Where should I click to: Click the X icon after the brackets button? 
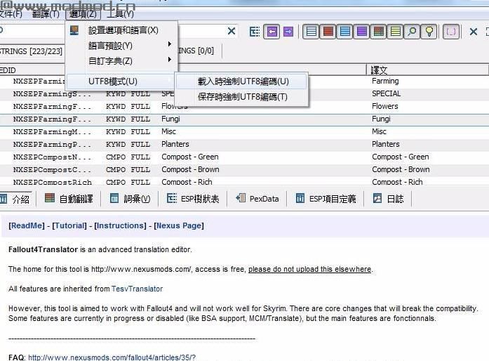point(474,32)
